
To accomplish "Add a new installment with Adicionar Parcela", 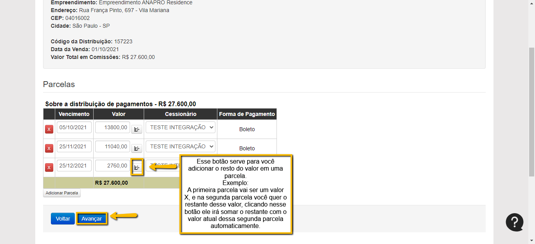I will pyautogui.click(x=62, y=193).
